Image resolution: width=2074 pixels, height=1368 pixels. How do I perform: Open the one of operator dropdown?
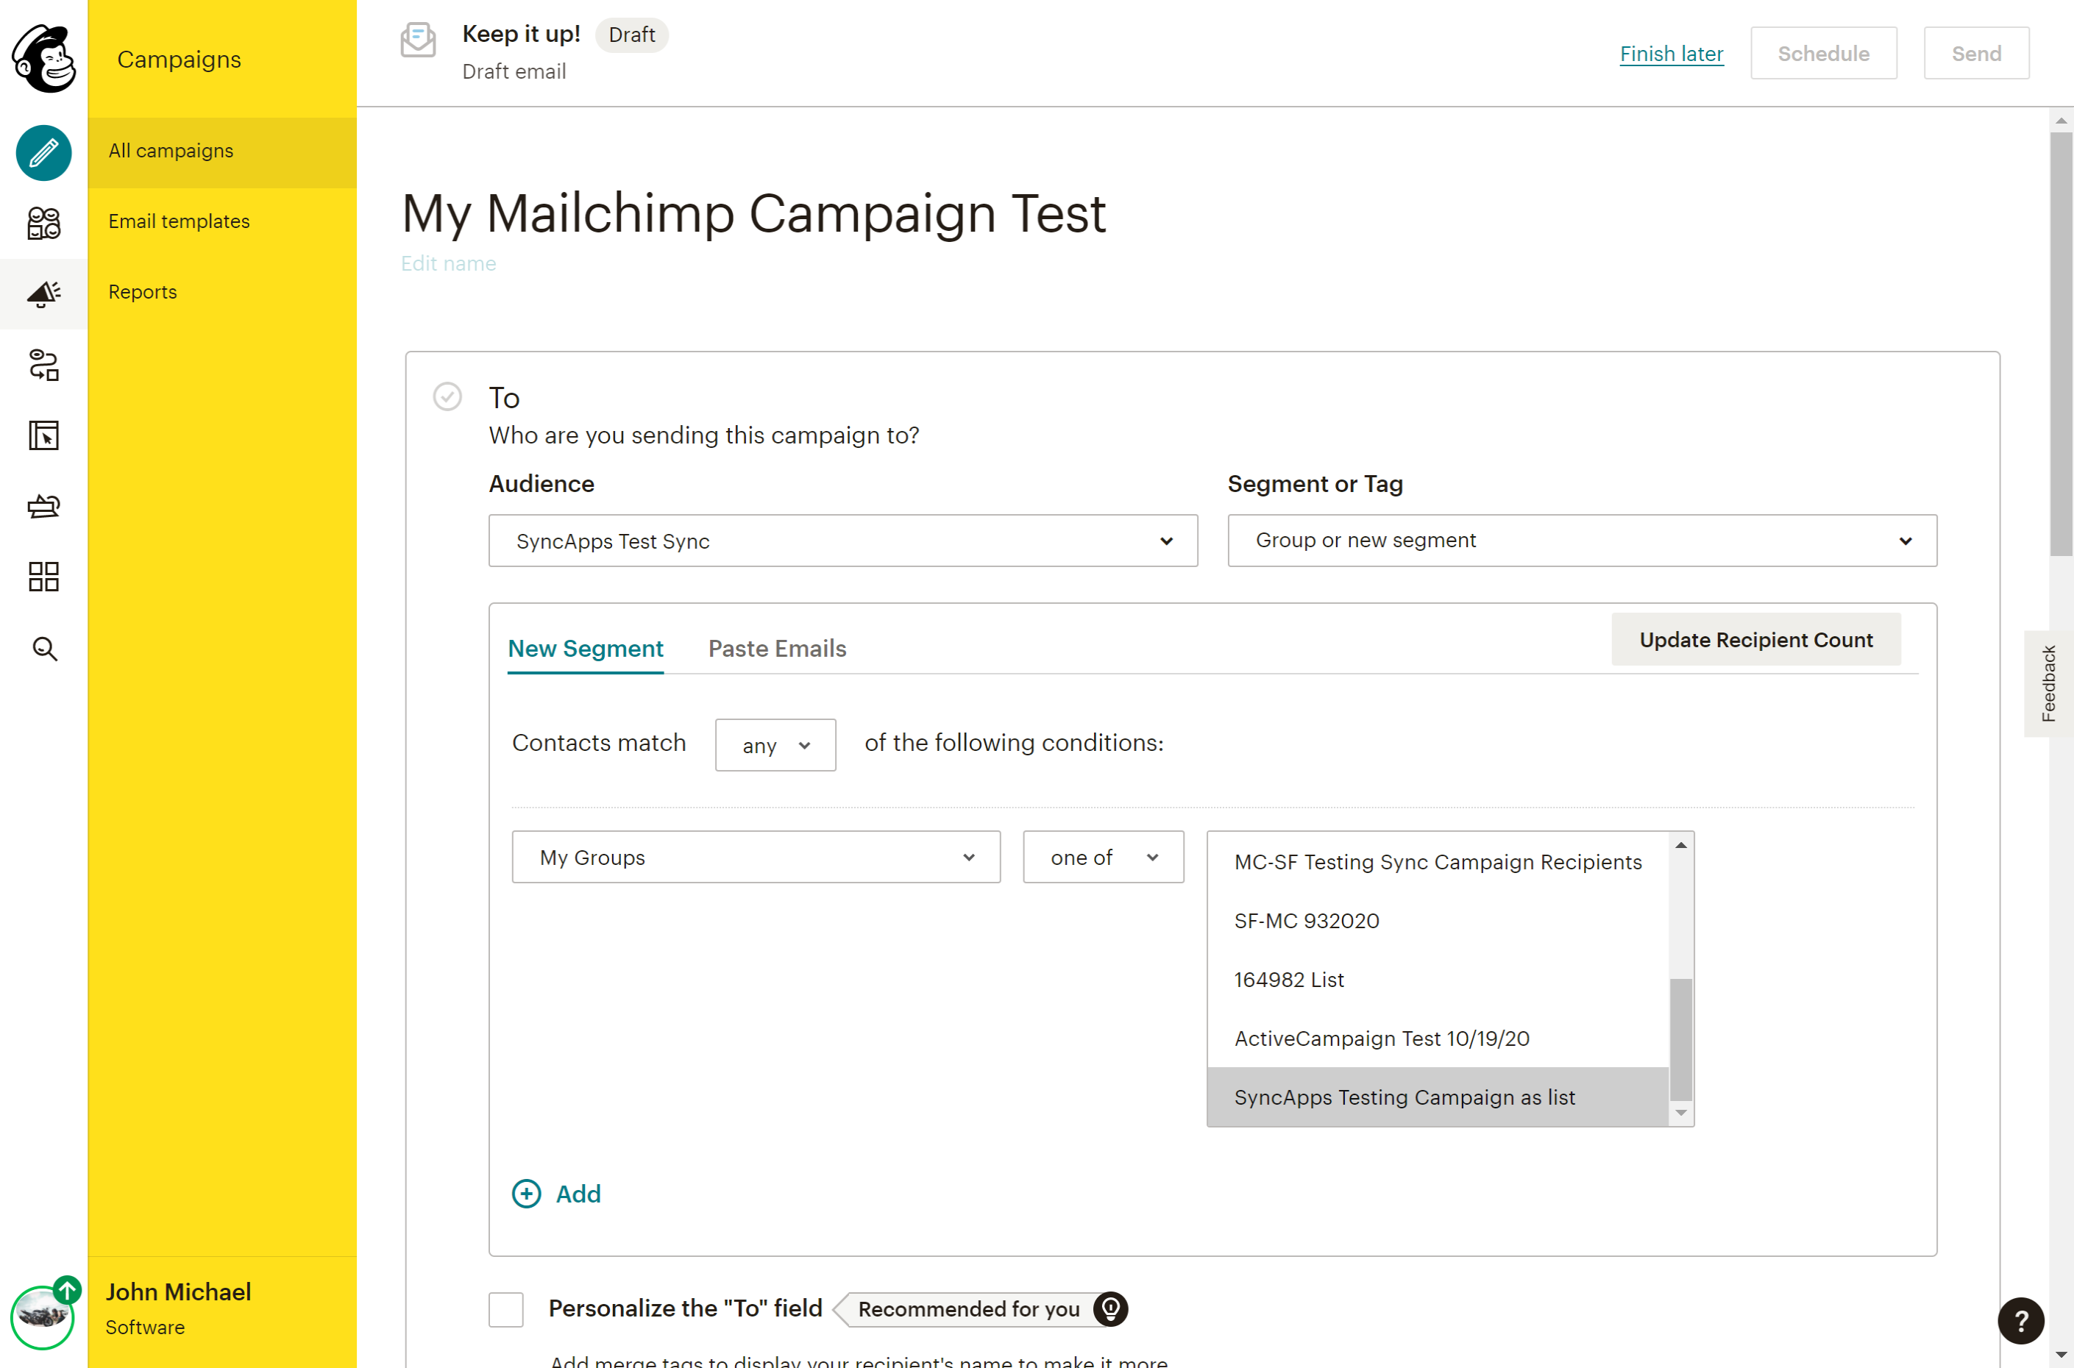click(1103, 857)
